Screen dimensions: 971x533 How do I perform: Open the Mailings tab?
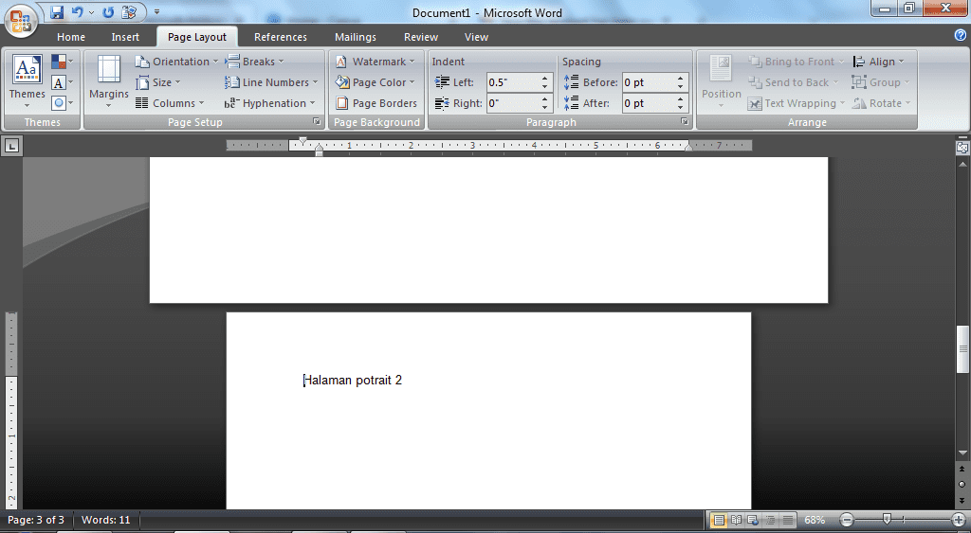(x=356, y=37)
